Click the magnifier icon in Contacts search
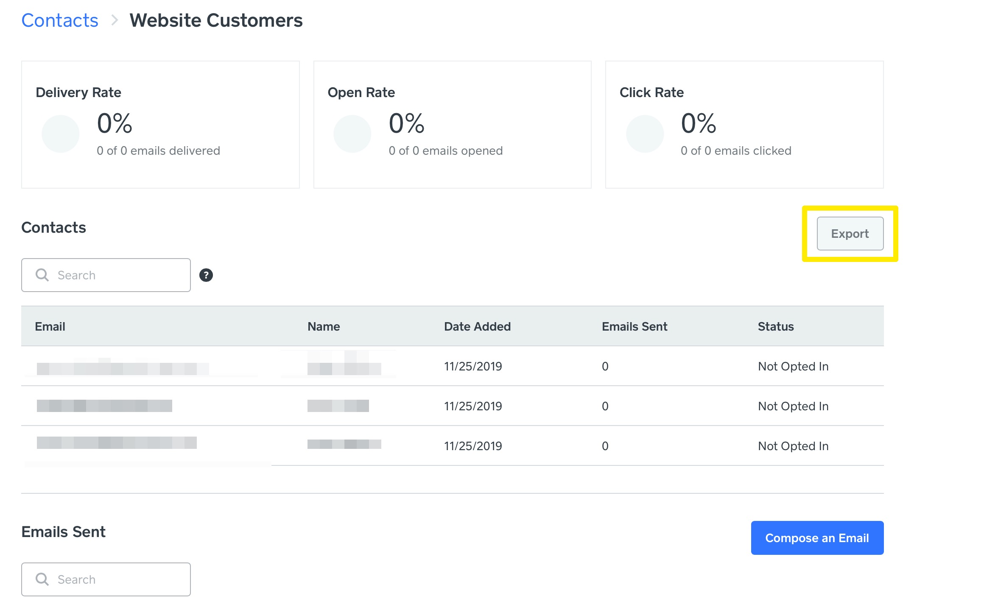984x604 pixels. point(42,275)
